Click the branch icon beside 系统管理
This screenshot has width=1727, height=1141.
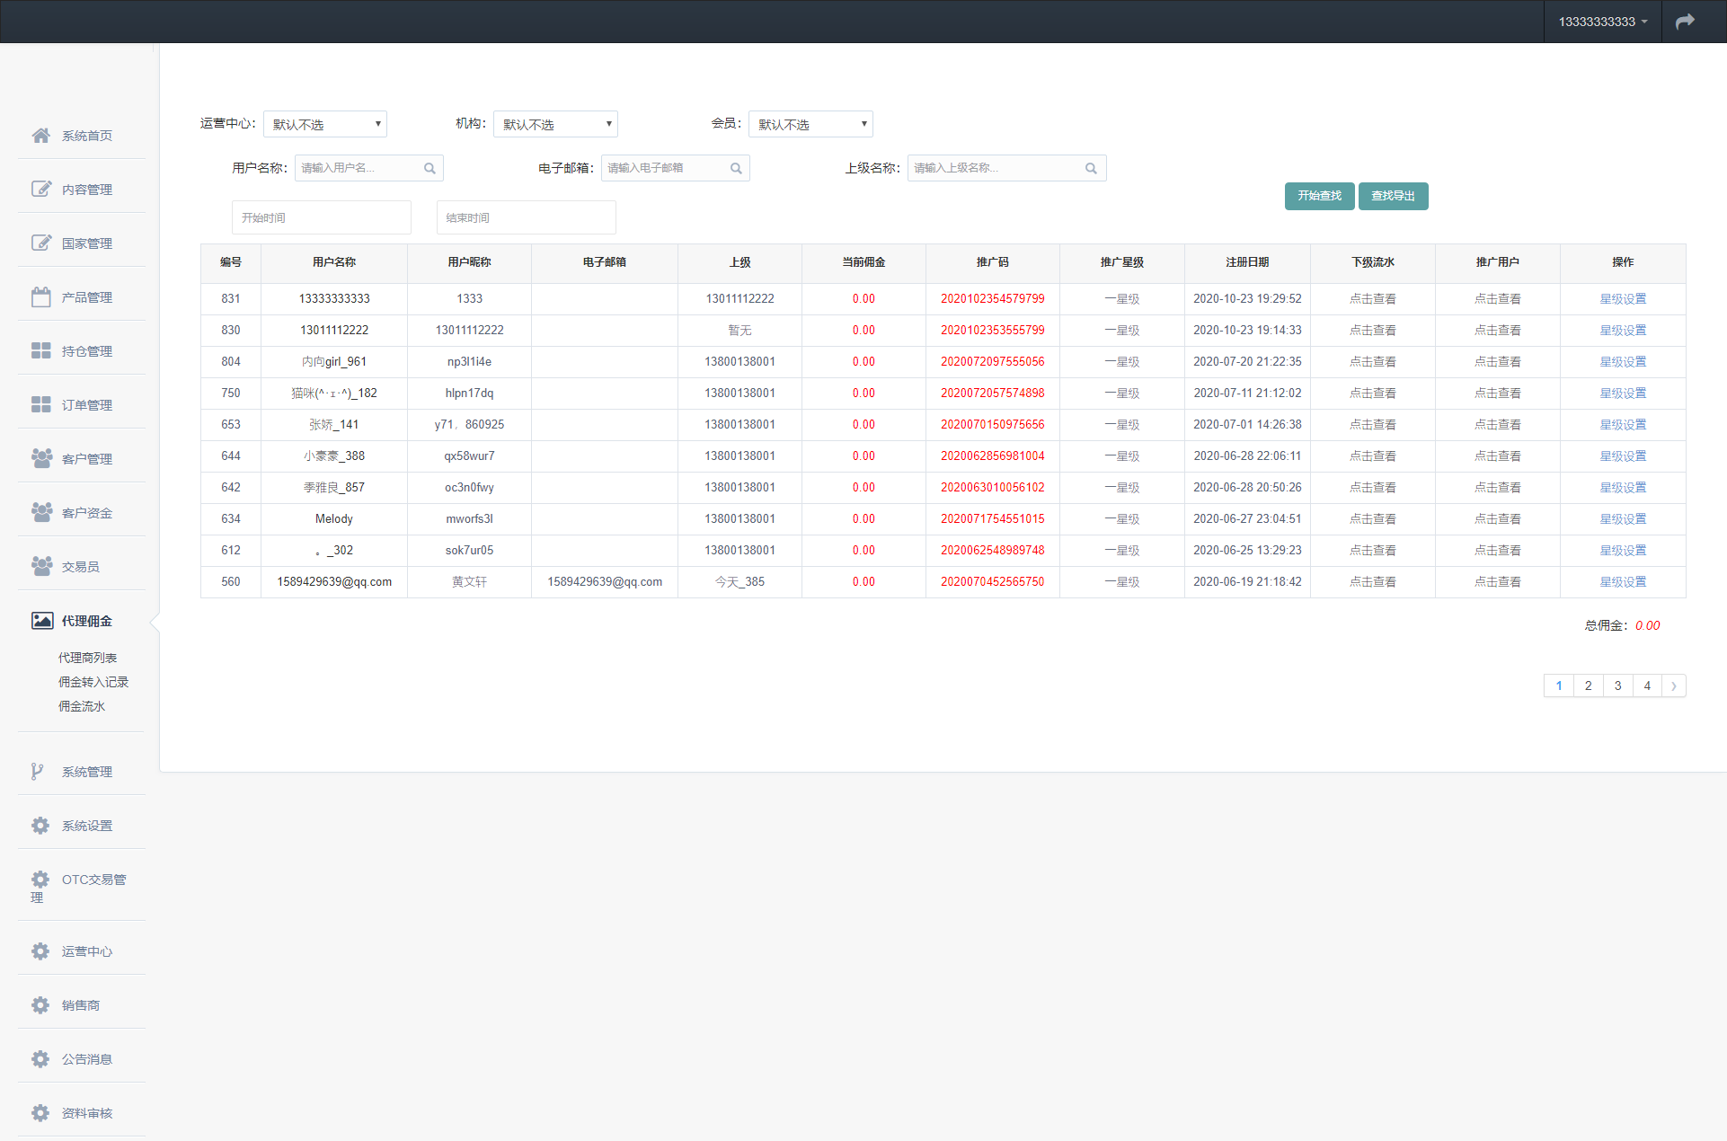click(37, 771)
